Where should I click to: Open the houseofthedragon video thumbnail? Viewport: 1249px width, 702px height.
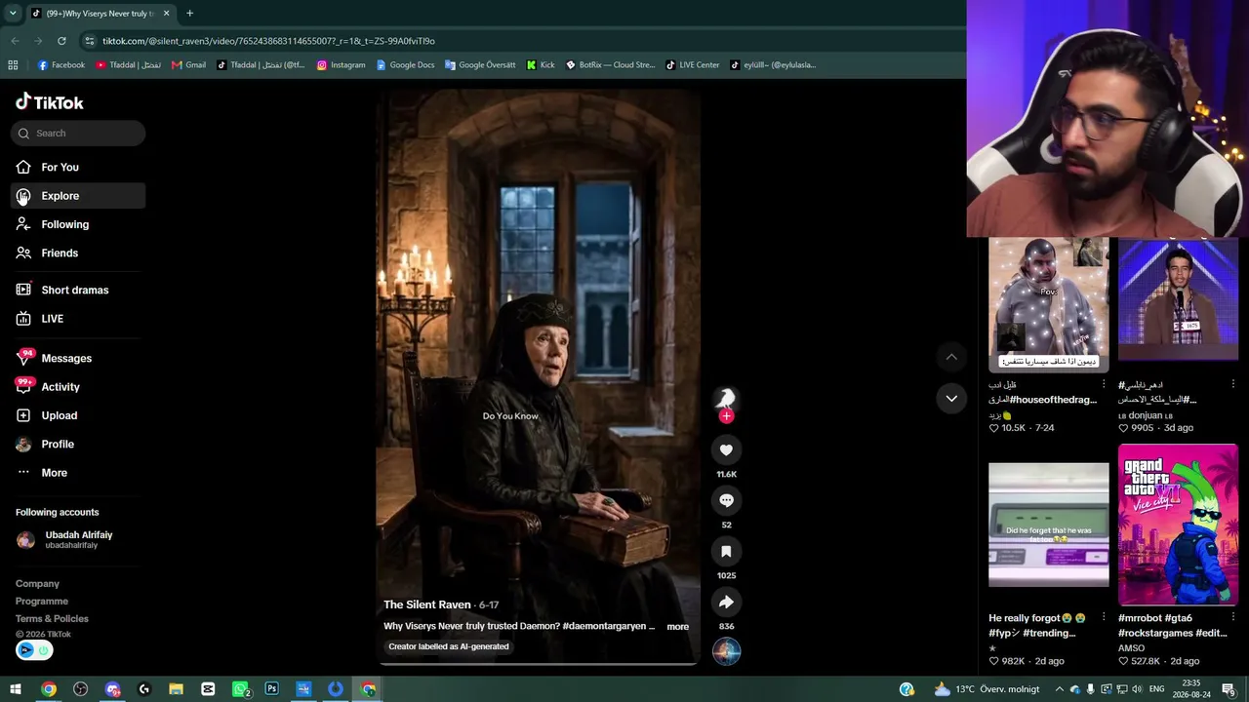click(x=1049, y=304)
